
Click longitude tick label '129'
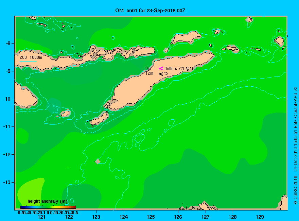pyautogui.click(x=260, y=217)
